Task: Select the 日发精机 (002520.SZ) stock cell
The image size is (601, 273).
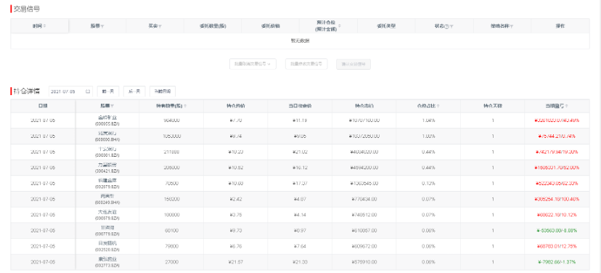Action: (x=107, y=246)
